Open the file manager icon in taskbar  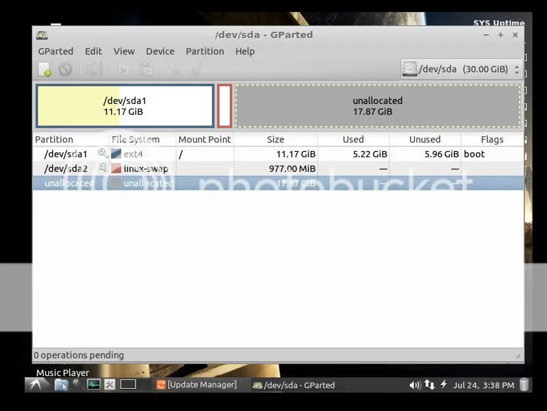point(61,385)
